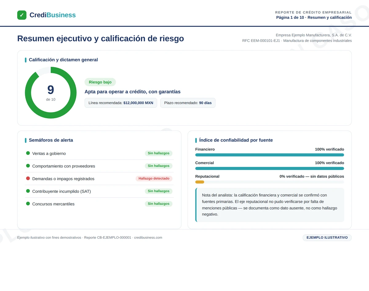
Task: Click the 'EJEMPLO ILUSTRATIVO' footer badge
Action: pyautogui.click(x=327, y=238)
